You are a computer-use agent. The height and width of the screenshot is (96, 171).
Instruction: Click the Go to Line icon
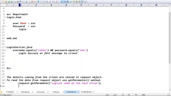pyautogui.click(x=53, y=2)
